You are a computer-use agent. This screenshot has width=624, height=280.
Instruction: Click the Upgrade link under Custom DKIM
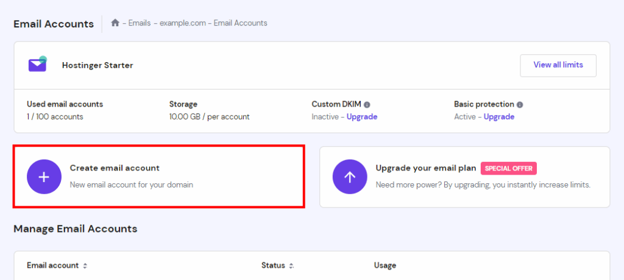(x=362, y=117)
